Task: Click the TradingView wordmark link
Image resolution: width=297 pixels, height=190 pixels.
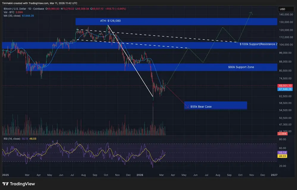Action: (x=22, y=184)
